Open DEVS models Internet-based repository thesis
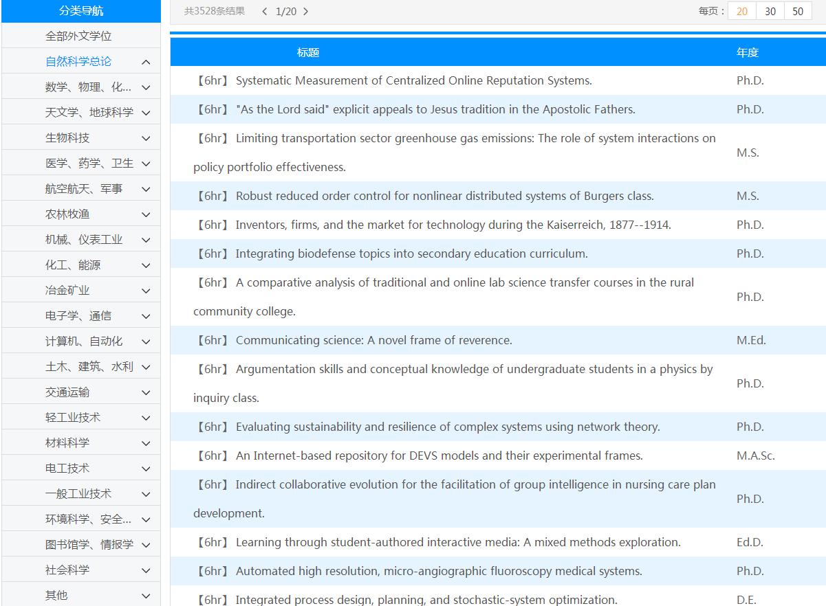Image resolution: width=826 pixels, height=606 pixels. pos(439,456)
